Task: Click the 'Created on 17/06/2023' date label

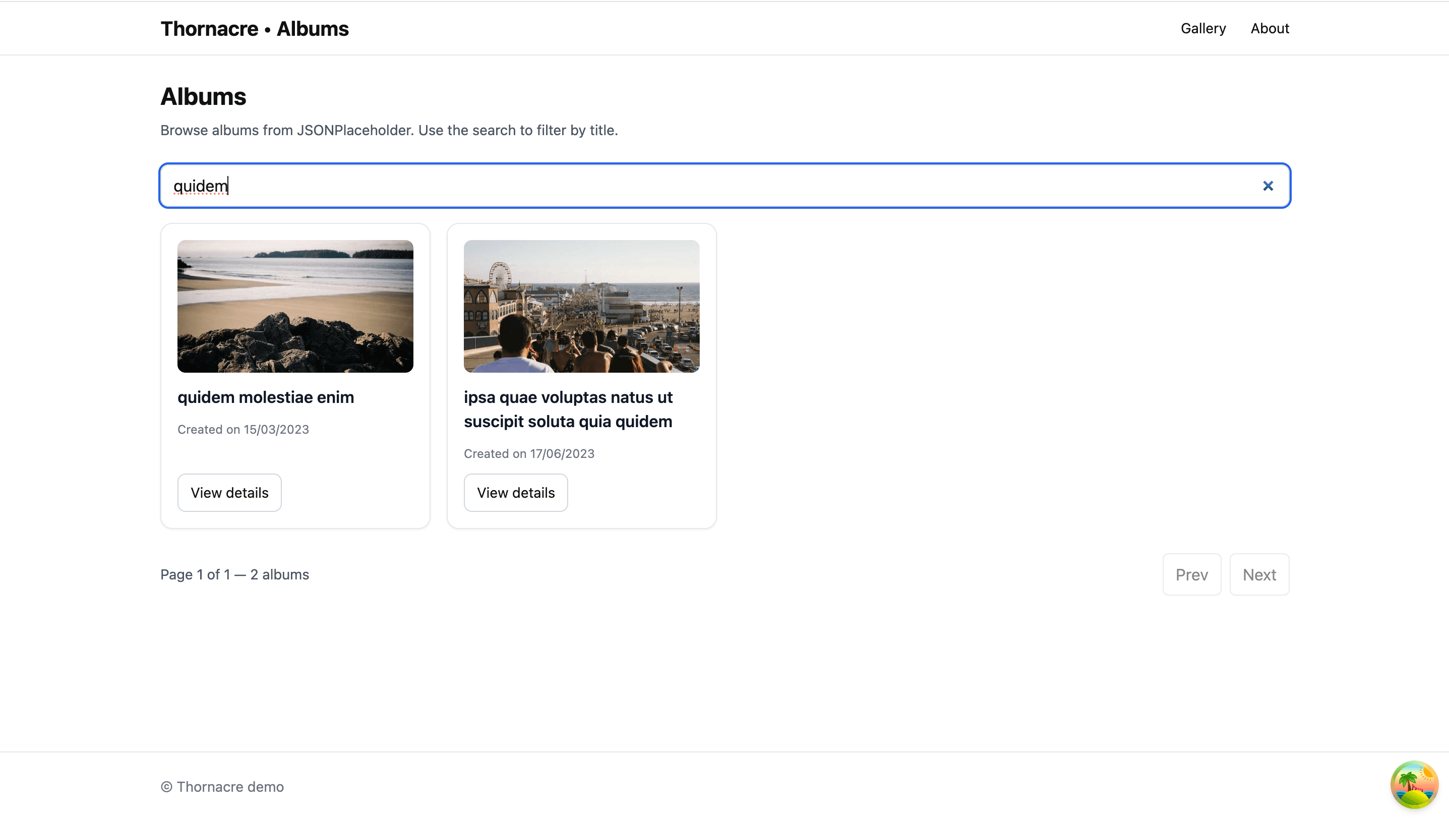Action: click(x=529, y=453)
